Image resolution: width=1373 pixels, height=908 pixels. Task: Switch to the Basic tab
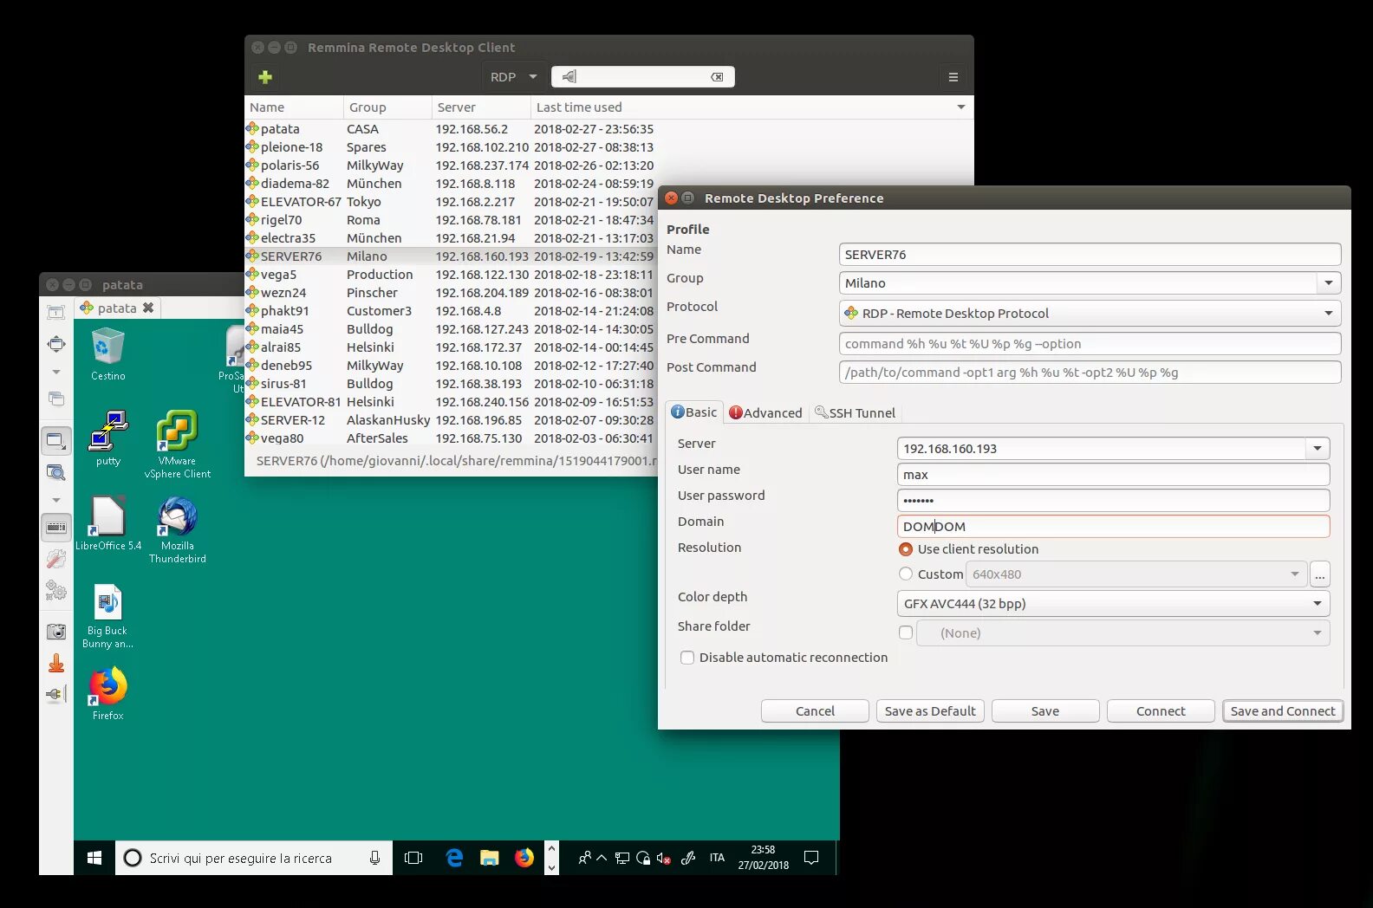tap(694, 412)
